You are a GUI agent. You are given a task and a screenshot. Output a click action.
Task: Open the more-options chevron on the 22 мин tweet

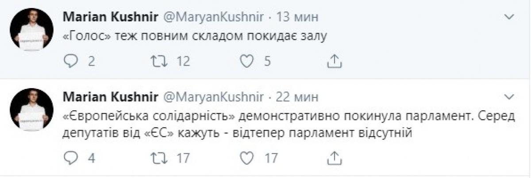tap(509, 97)
